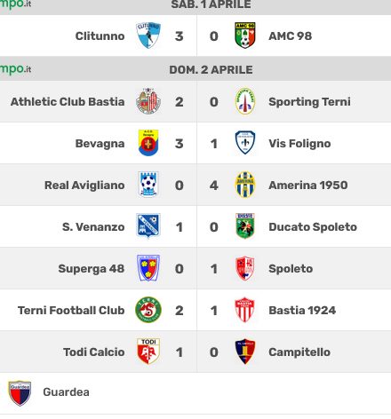Select the Superga 48 shield crest
This screenshot has width=391, height=419.
click(148, 268)
